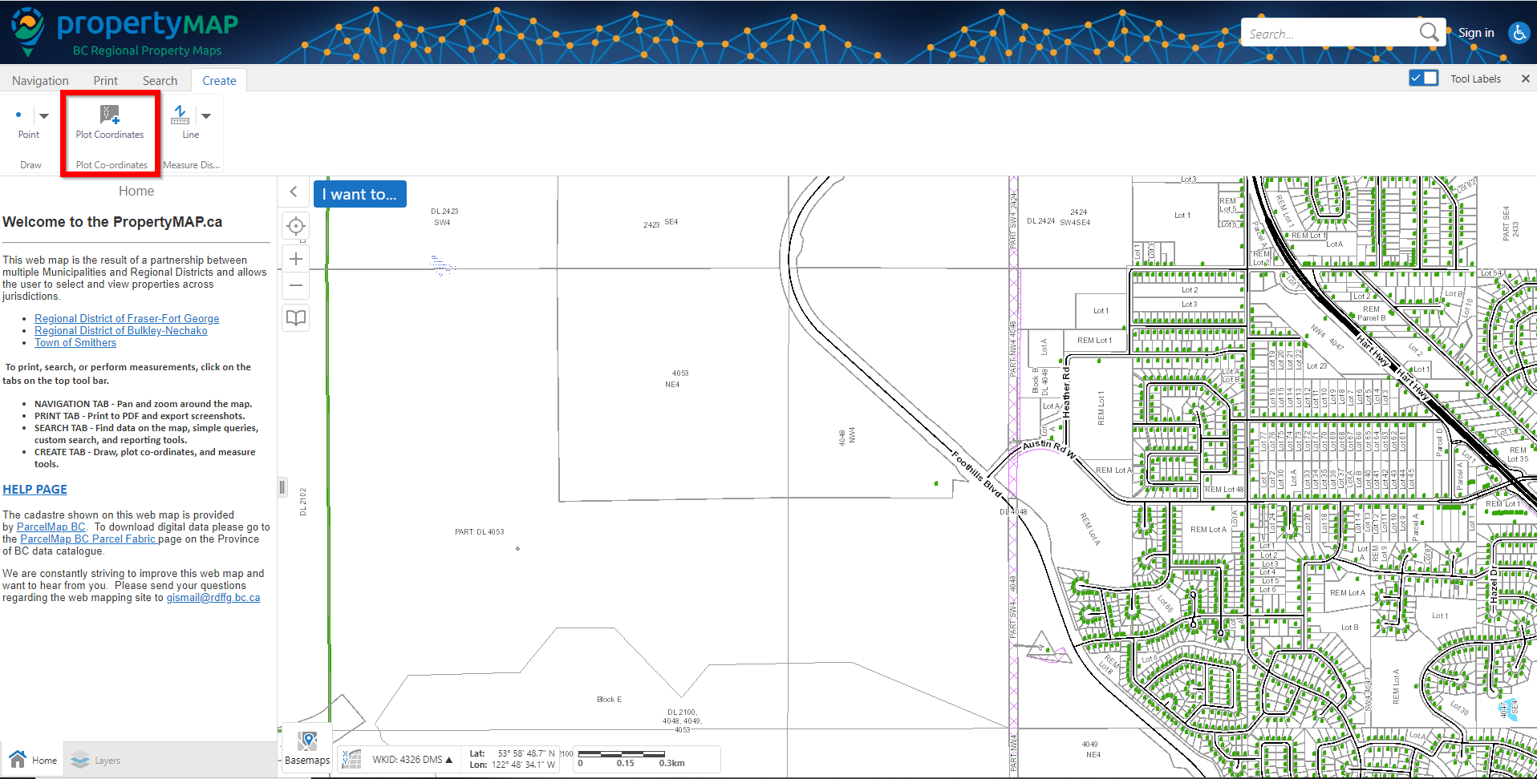Open Regional District of Fraser-Fort George link
The height and width of the screenshot is (779, 1537).
127,318
